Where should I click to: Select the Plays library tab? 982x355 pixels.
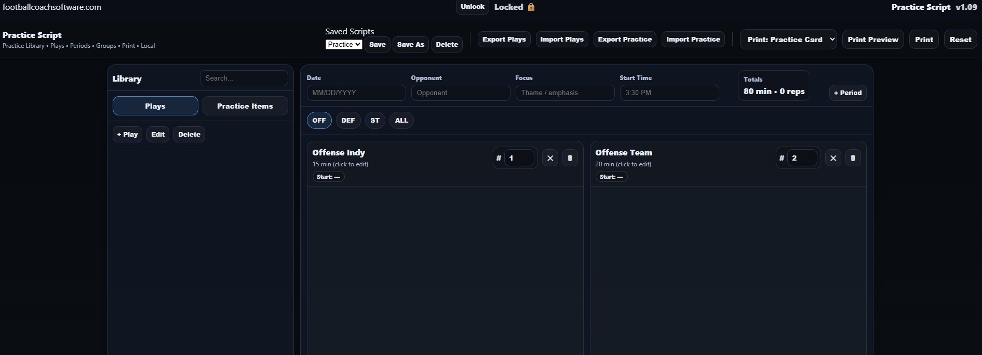[x=155, y=106]
